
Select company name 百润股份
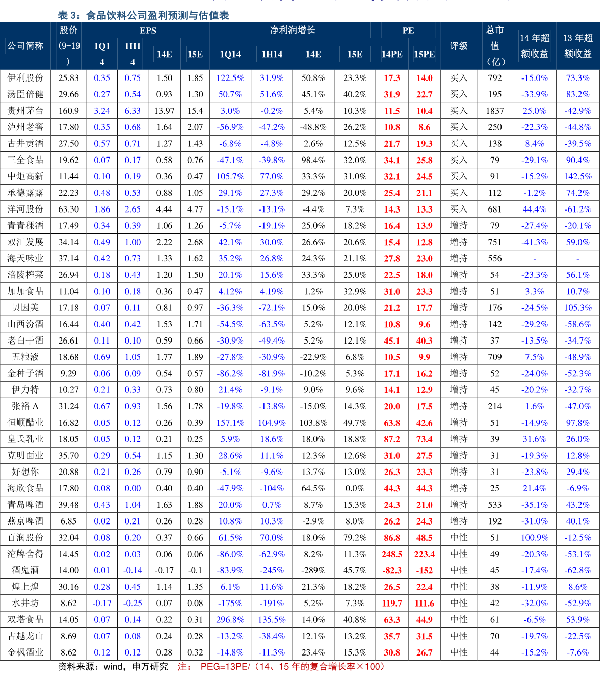click(25, 538)
